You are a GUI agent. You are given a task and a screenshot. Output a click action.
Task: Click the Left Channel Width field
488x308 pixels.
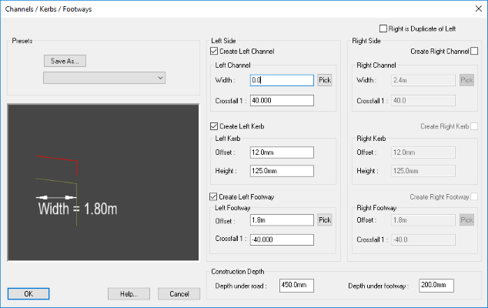pyautogui.click(x=282, y=80)
